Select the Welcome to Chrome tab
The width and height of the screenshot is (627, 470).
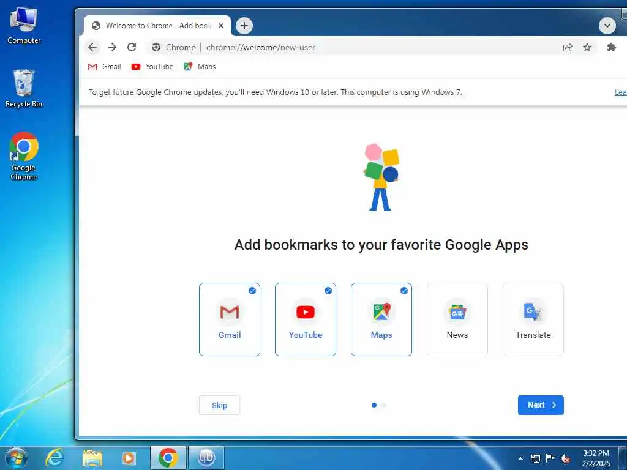(x=157, y=26)
